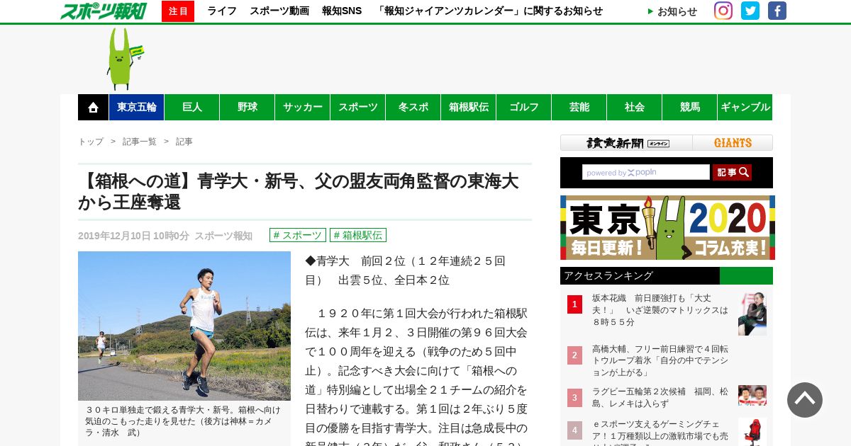Open the サッカー tab
Image resolution: width=851 pixels, height=446 pixels.
pos(303,108)
